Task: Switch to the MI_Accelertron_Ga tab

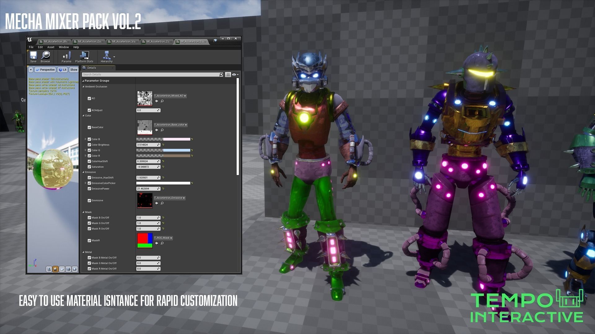Action: click(x=89, y=42)
